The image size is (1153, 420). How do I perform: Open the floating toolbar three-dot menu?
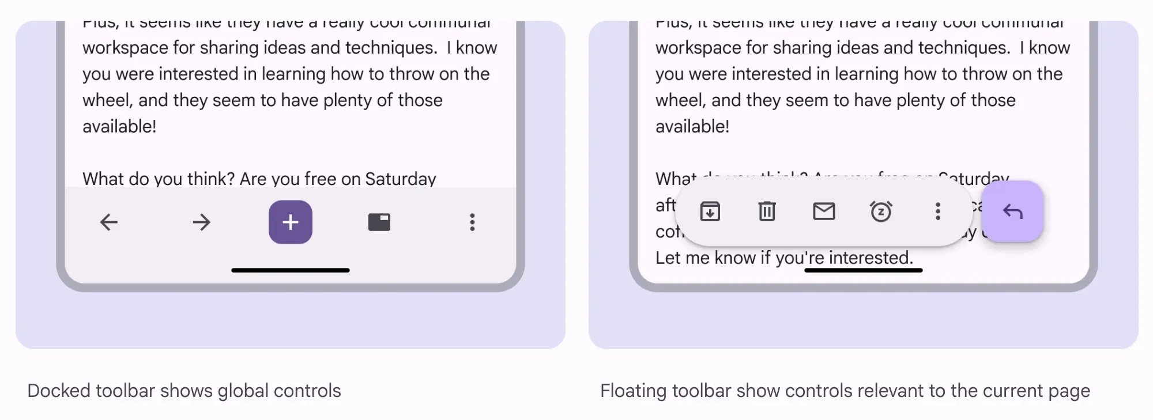point(938,211)
